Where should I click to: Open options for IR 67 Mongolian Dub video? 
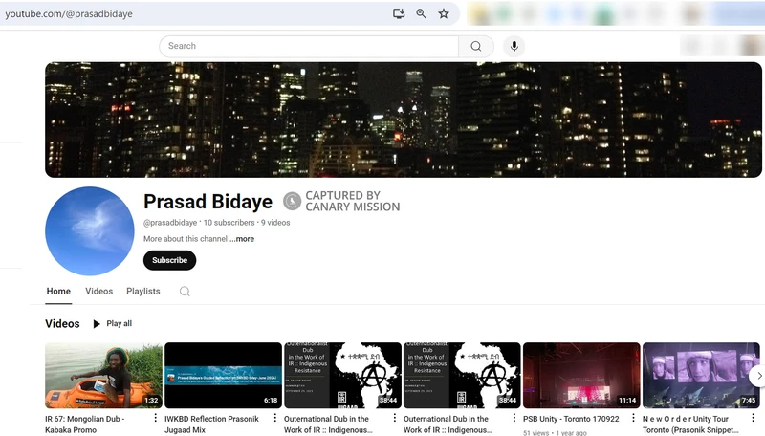[155, 418]
